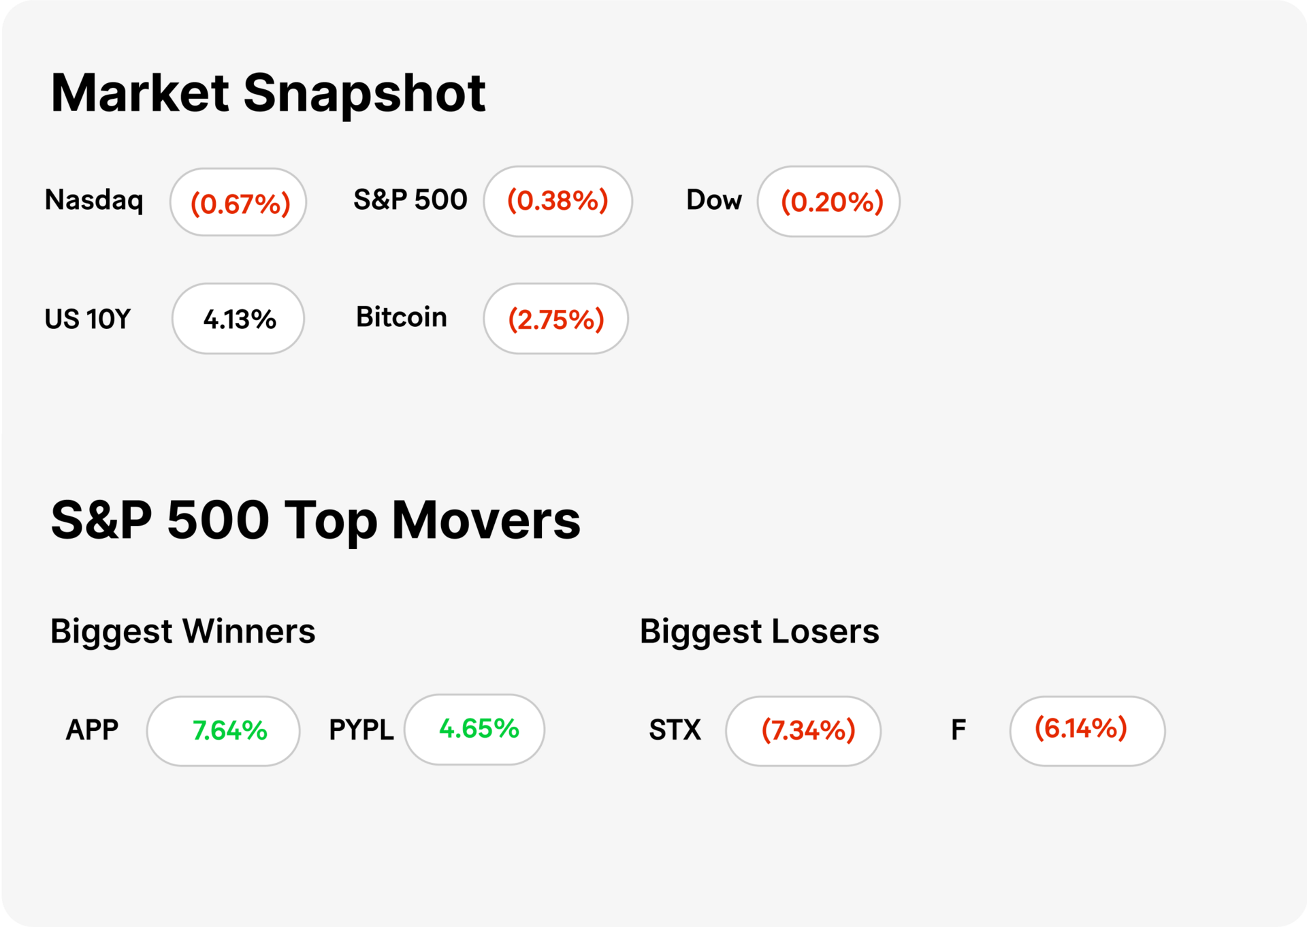
Task: Select the Biggest Winners label
Action: pyautogui.click(x=182, y=631)
